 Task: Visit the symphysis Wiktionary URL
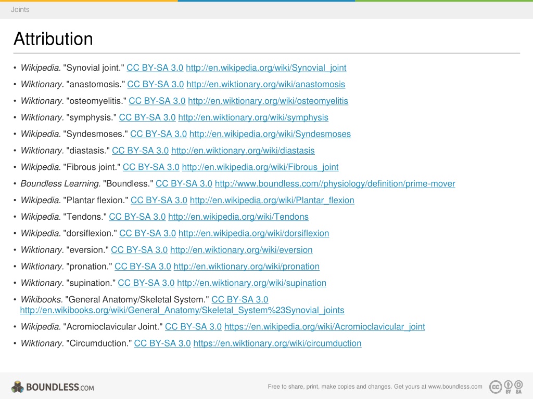(253, 118)
